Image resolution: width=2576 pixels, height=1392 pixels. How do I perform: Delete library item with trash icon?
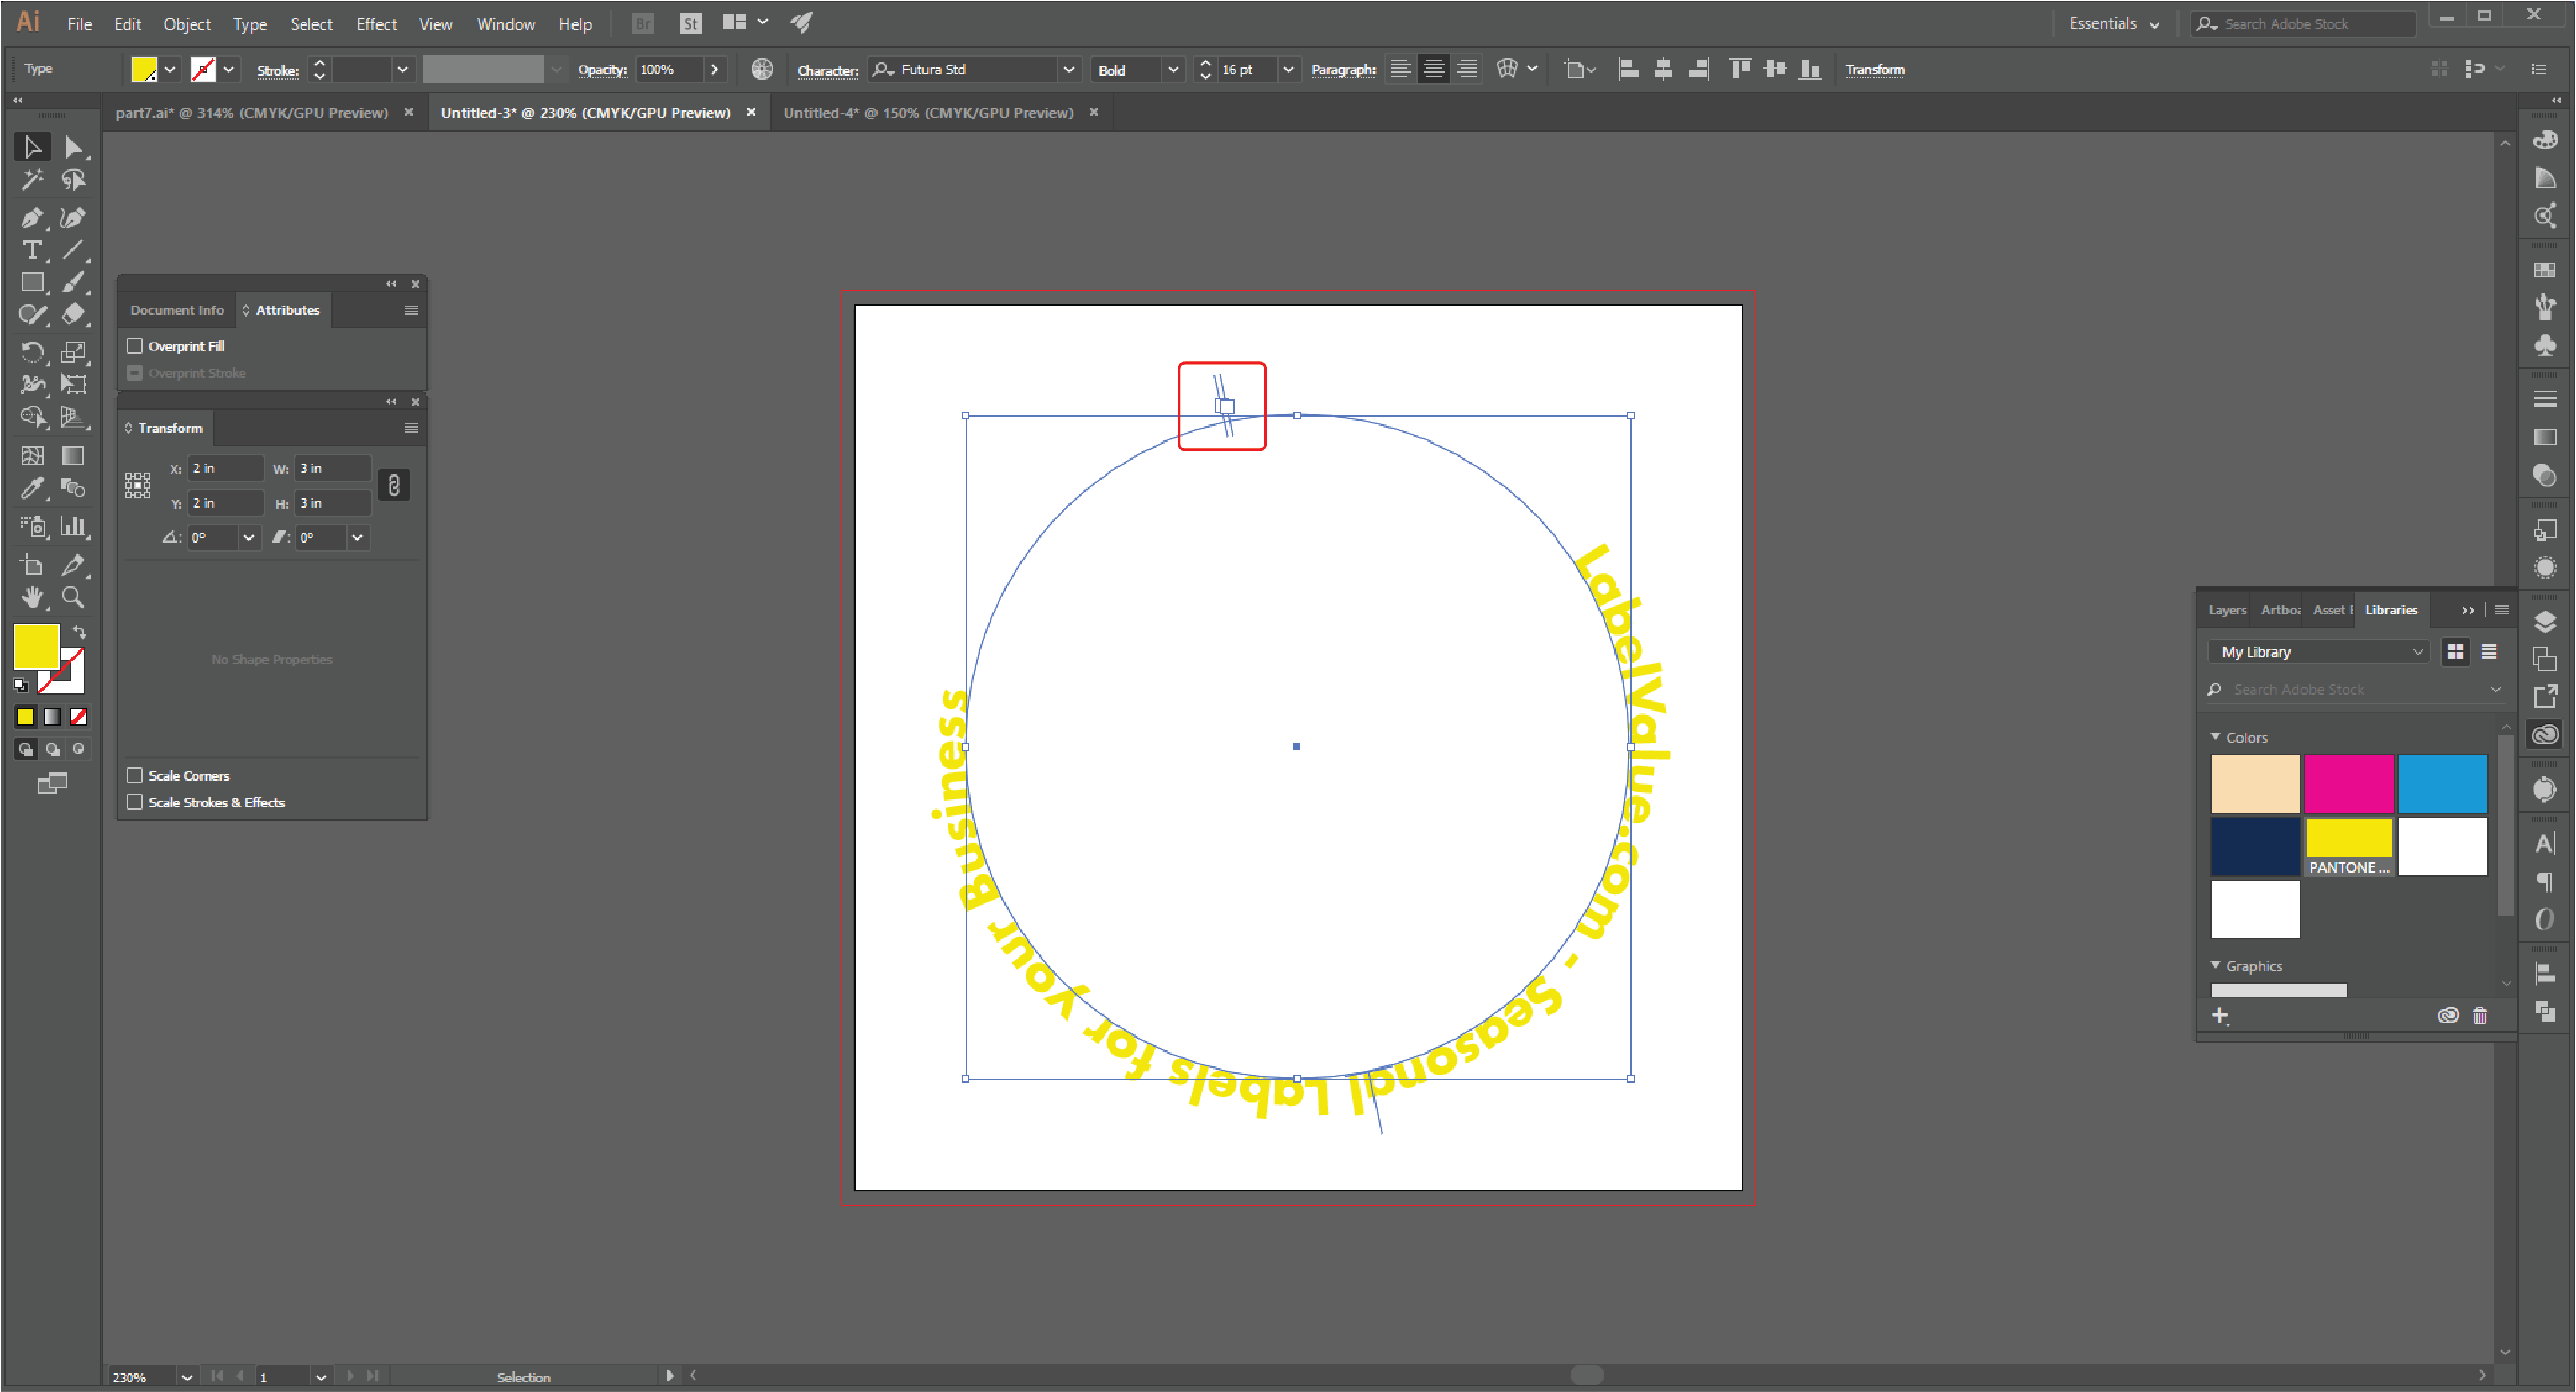point(2480,1015)
